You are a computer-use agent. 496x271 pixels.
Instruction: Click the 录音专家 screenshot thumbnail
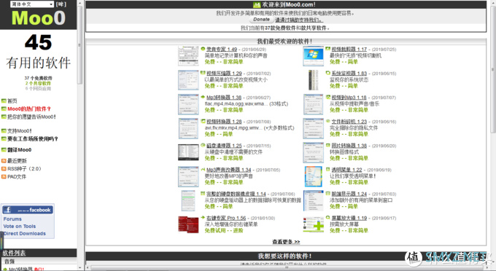tap(188, 55)
